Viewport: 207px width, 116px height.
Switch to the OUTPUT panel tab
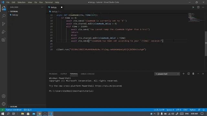coord(64,74)
